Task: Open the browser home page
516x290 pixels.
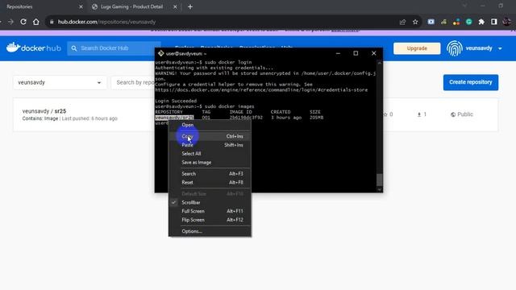Action: point(36,22)
